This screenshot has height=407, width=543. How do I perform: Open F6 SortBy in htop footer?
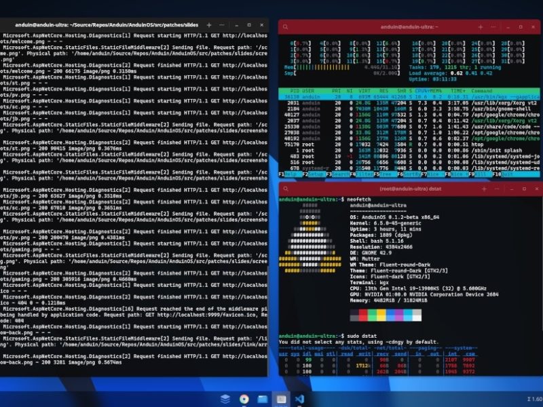click(409, 174)
